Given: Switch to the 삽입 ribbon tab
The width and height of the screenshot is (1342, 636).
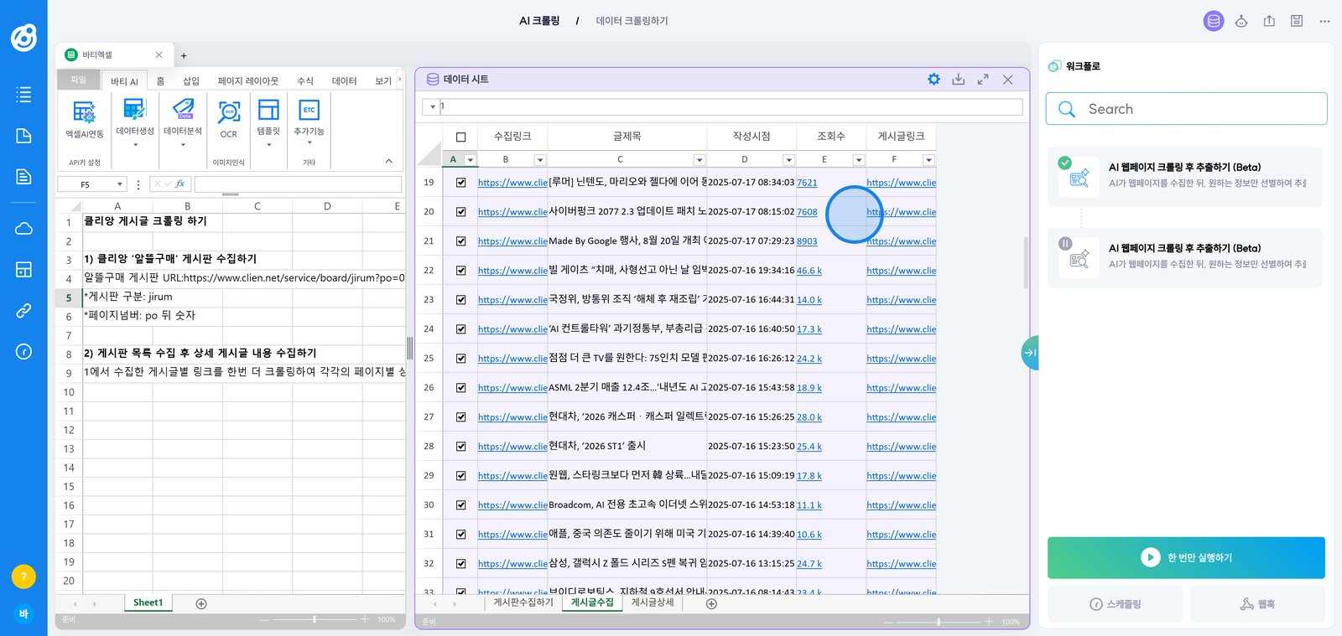Looking at the screenshot, I should (191, 80).
